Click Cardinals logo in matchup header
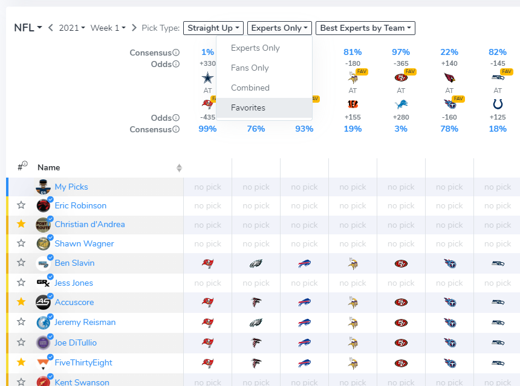 (x=449, y=78)
